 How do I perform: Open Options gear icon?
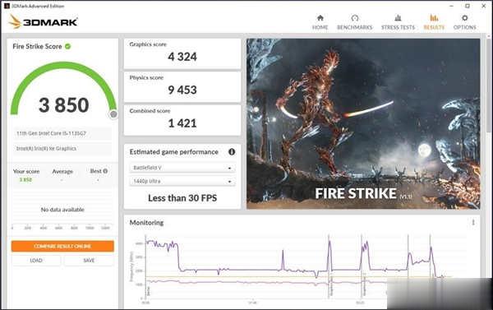[464, 18]
